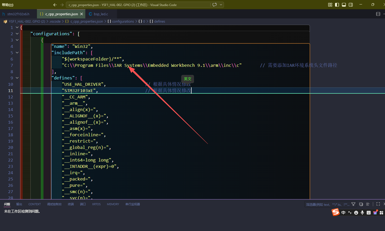Viewport: 385px width, 231px height.
Task: Open the filter funnel options icon
Action: click(x=353, y=204)
